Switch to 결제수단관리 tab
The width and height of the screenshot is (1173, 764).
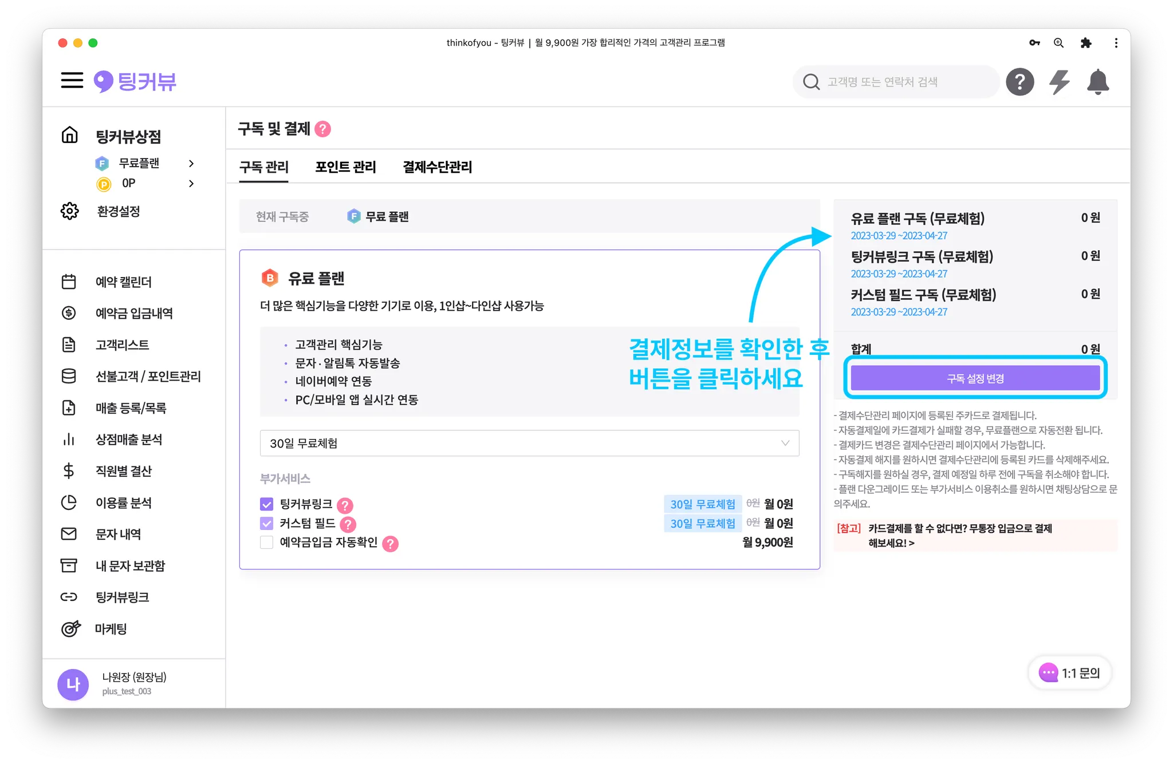(x=437, y=167)
